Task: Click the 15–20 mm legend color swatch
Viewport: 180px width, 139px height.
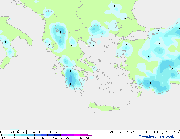Action: pos(44,135)
